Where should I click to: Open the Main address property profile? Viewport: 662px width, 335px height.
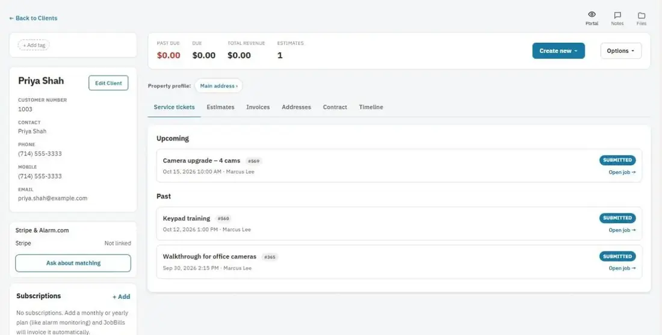tap(218, 85)
